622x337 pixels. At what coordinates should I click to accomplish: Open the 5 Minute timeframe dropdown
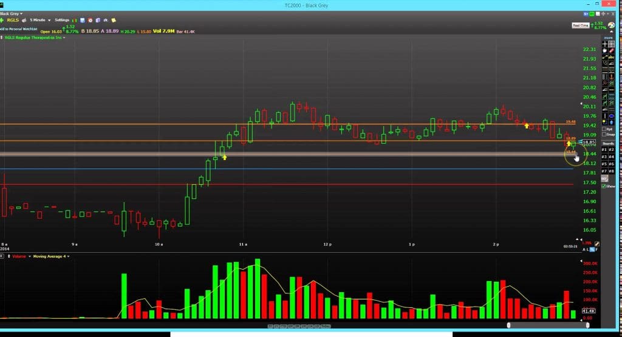40,20
